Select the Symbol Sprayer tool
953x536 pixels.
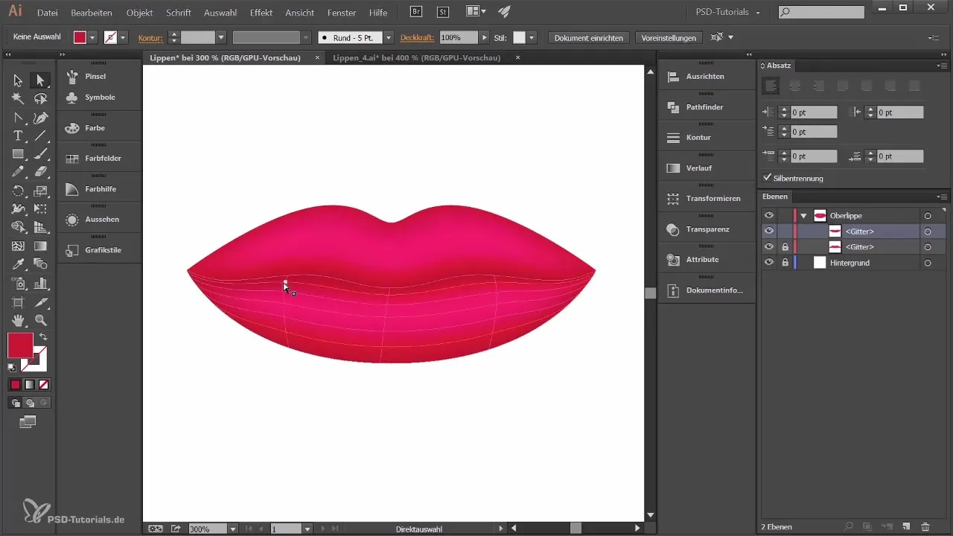(18, 284)
